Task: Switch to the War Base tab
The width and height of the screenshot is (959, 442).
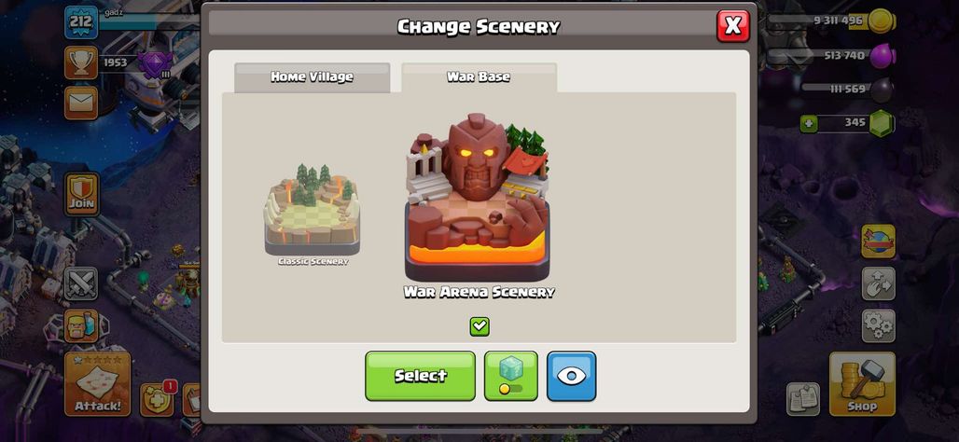Action: point(479,77)
